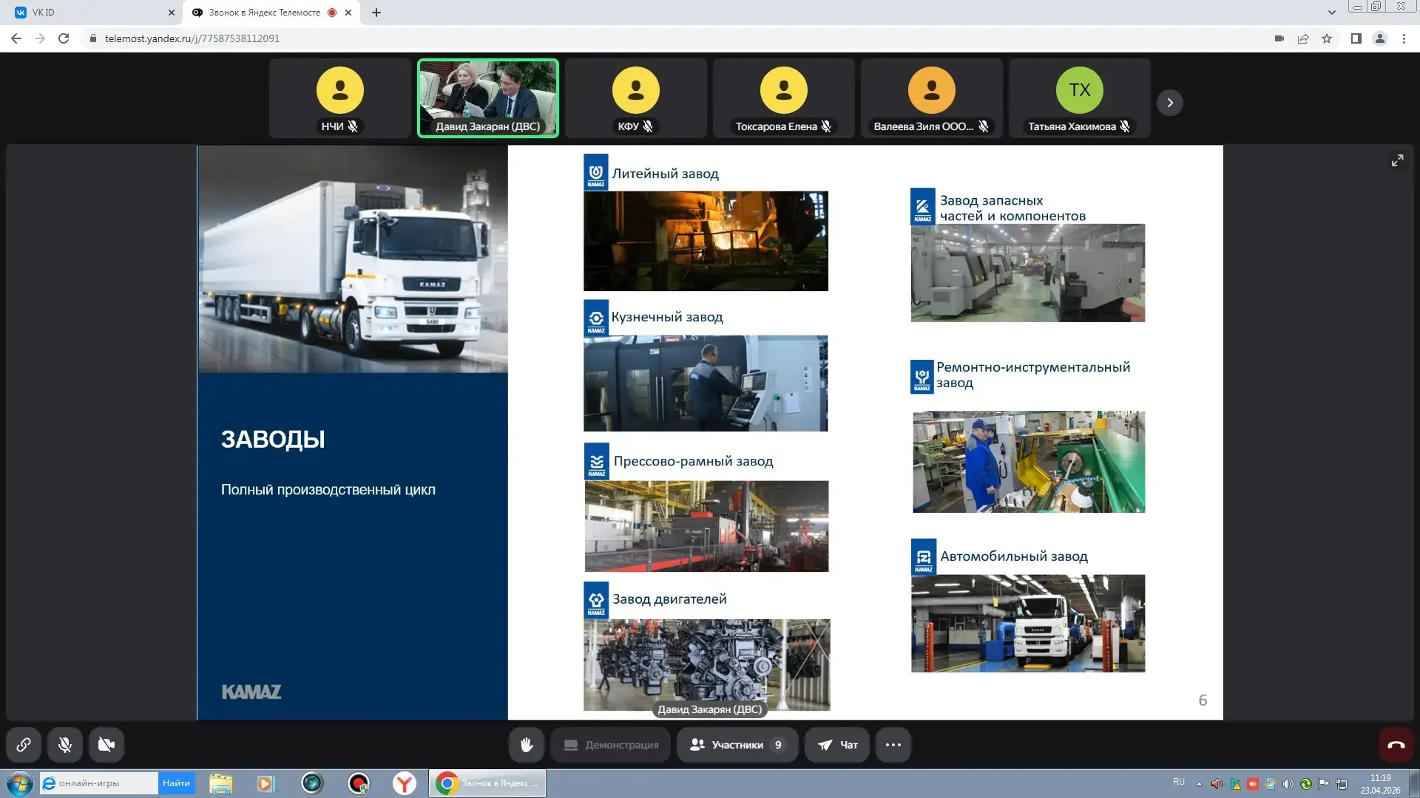The height and width of the screenshot is (798, 1420).
Task: Toggle the browser side panel
Action: coord(1356,38)
